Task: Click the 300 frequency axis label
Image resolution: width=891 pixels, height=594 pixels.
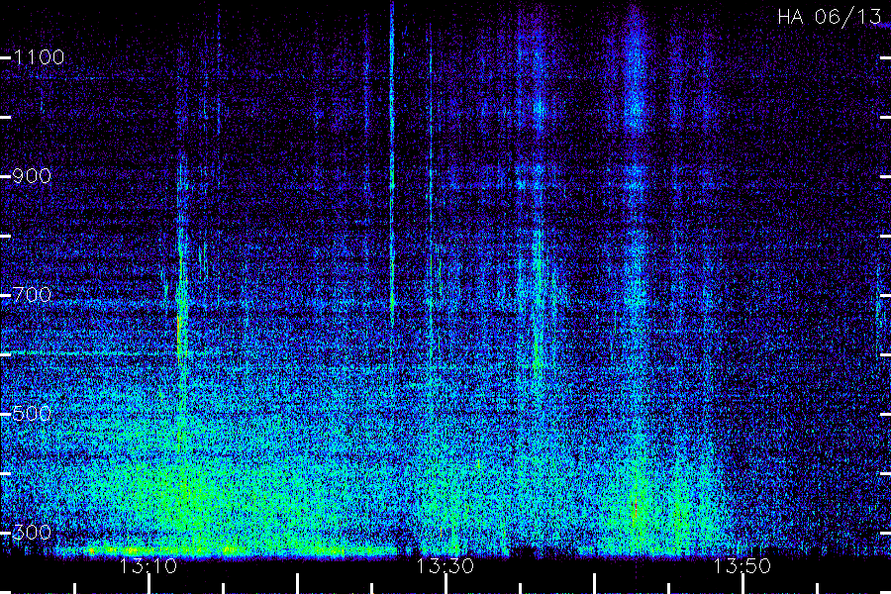Action: 32,533
